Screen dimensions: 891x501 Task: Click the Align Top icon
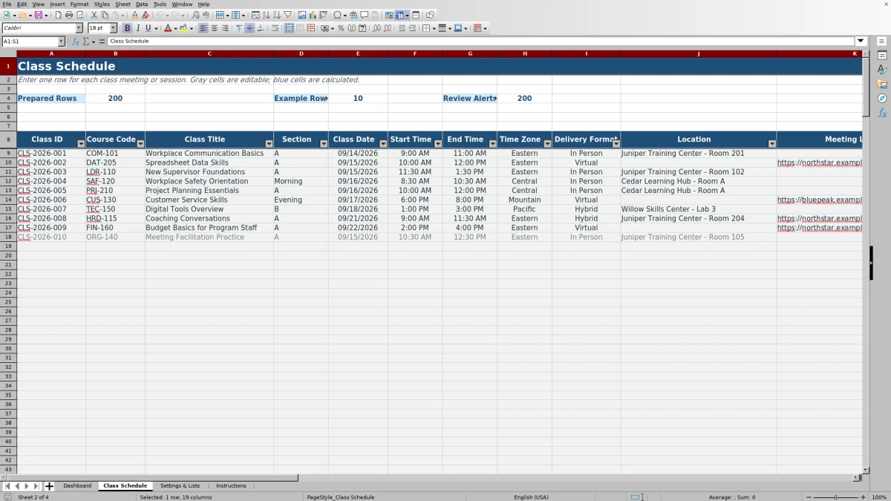(239, 28)
